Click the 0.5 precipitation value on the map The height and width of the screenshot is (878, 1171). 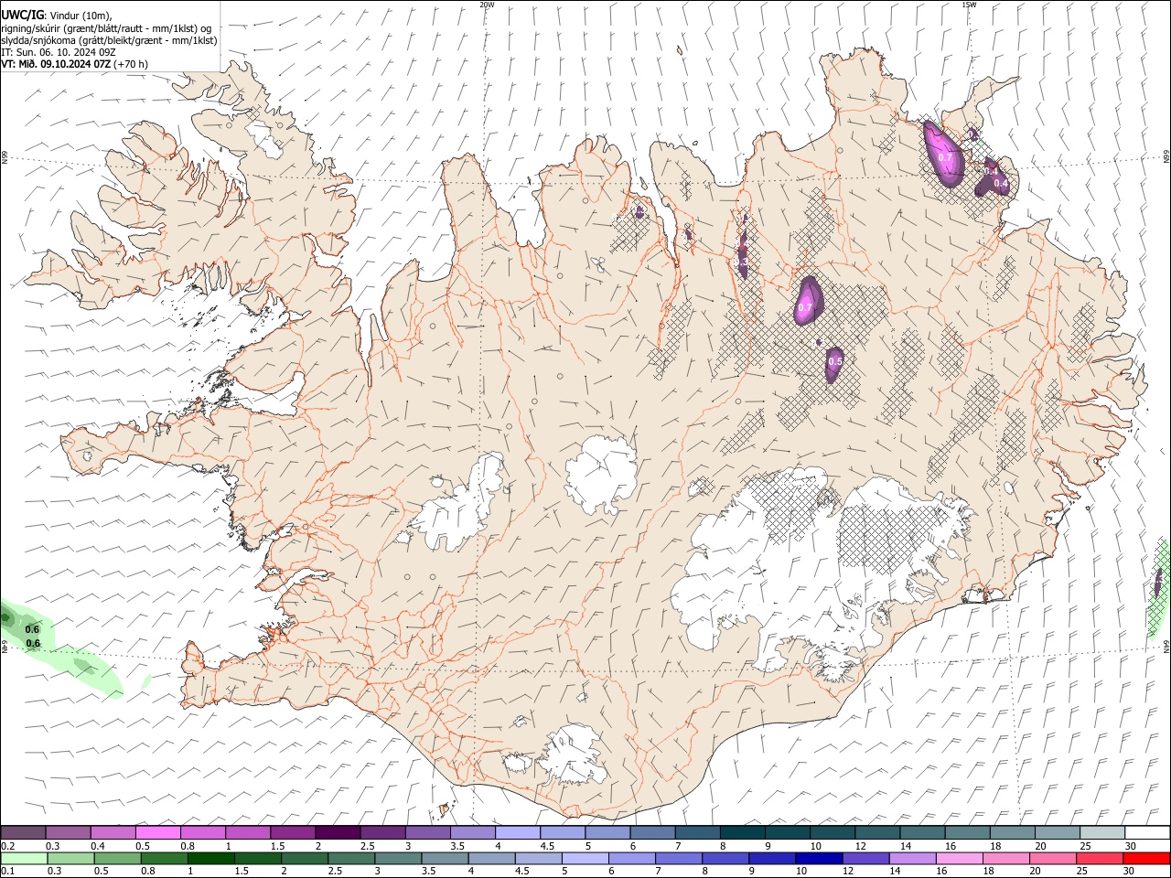click(x=834, y=362)
